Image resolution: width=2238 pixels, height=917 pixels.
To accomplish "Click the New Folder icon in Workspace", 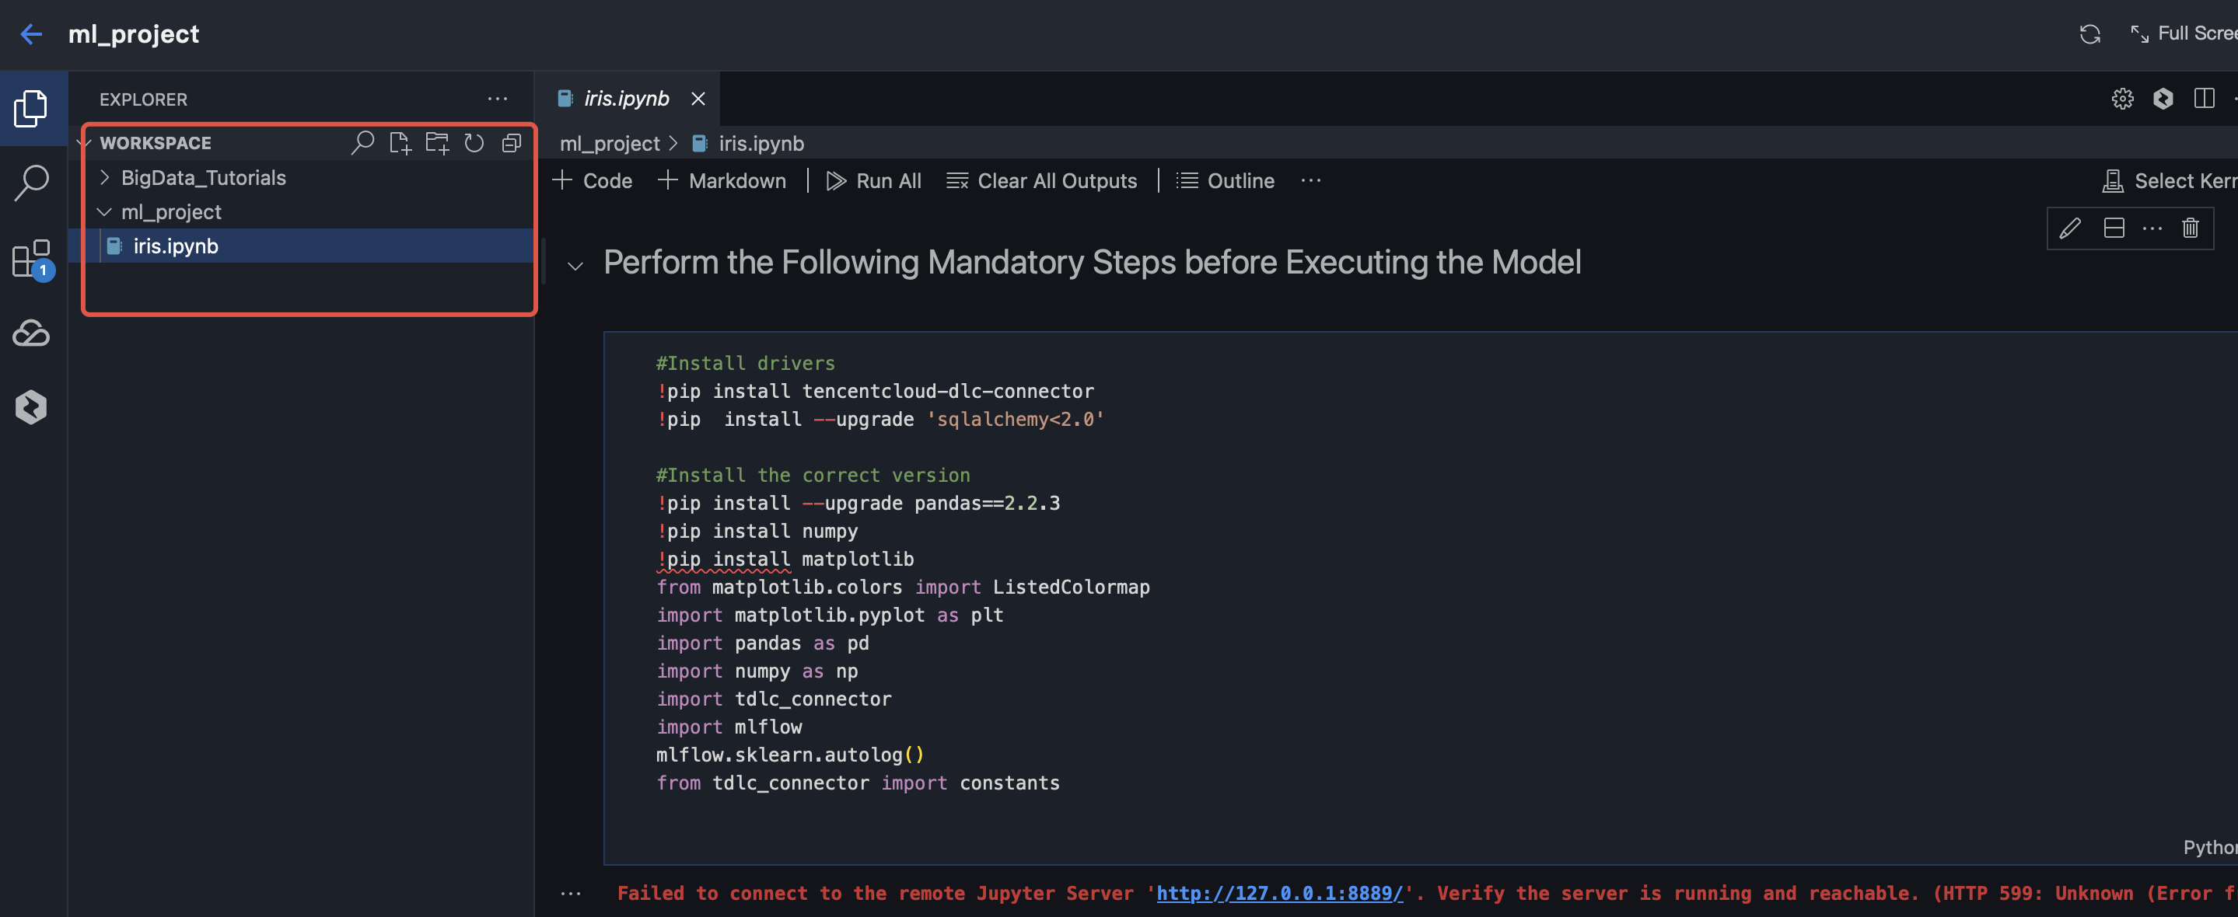I will (437, 143).
